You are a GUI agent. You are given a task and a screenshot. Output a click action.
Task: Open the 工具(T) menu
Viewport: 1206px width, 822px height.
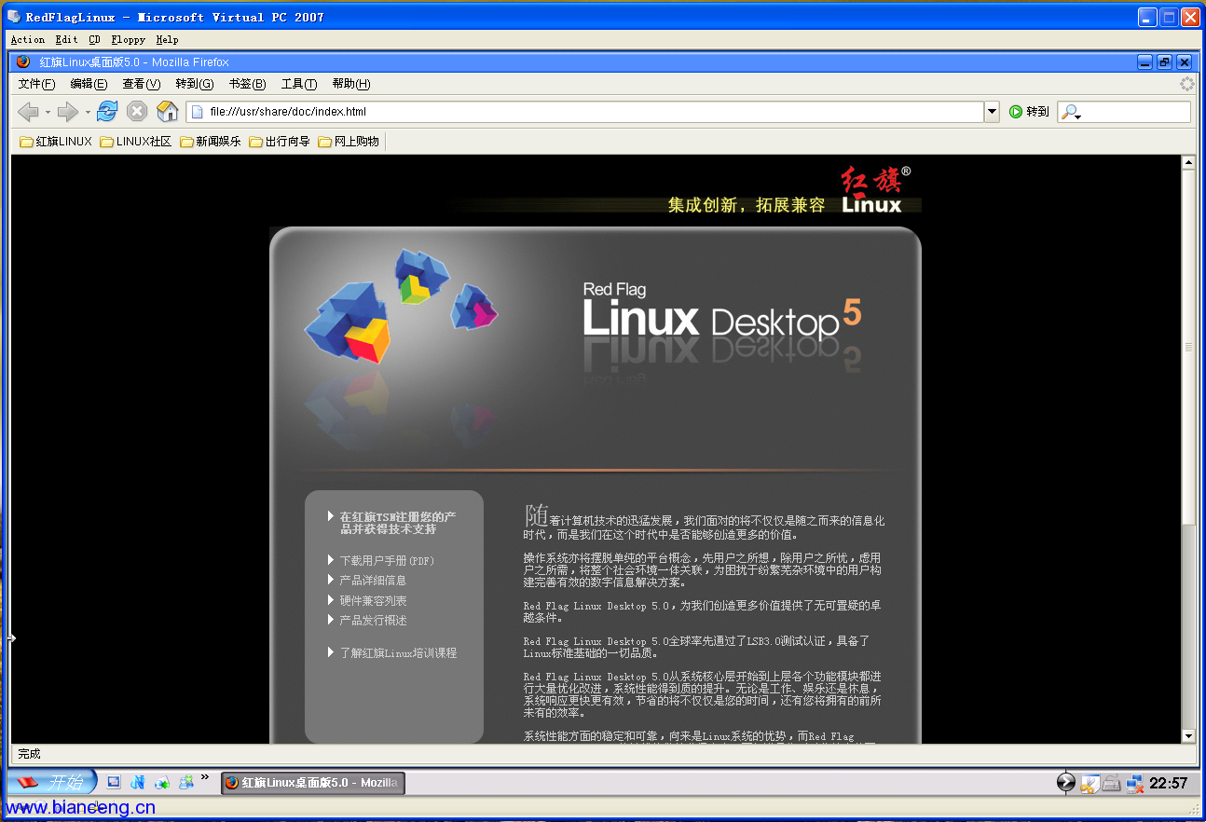pos(299,84)
